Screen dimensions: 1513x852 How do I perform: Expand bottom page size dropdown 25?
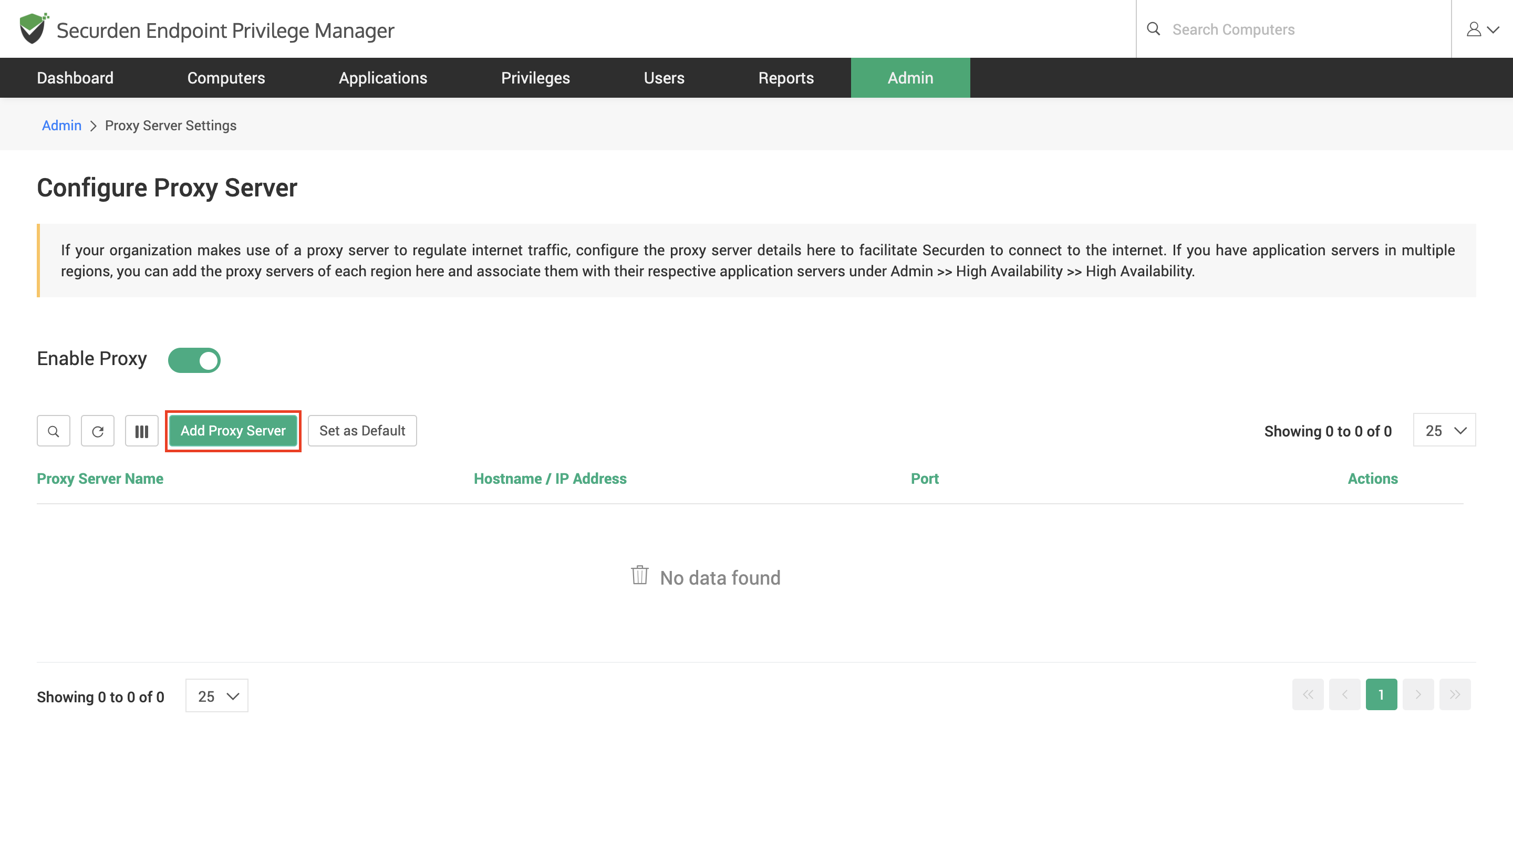point(217,696)
